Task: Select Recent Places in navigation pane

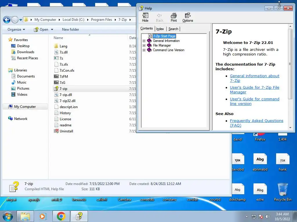Action: pos(27,58)
